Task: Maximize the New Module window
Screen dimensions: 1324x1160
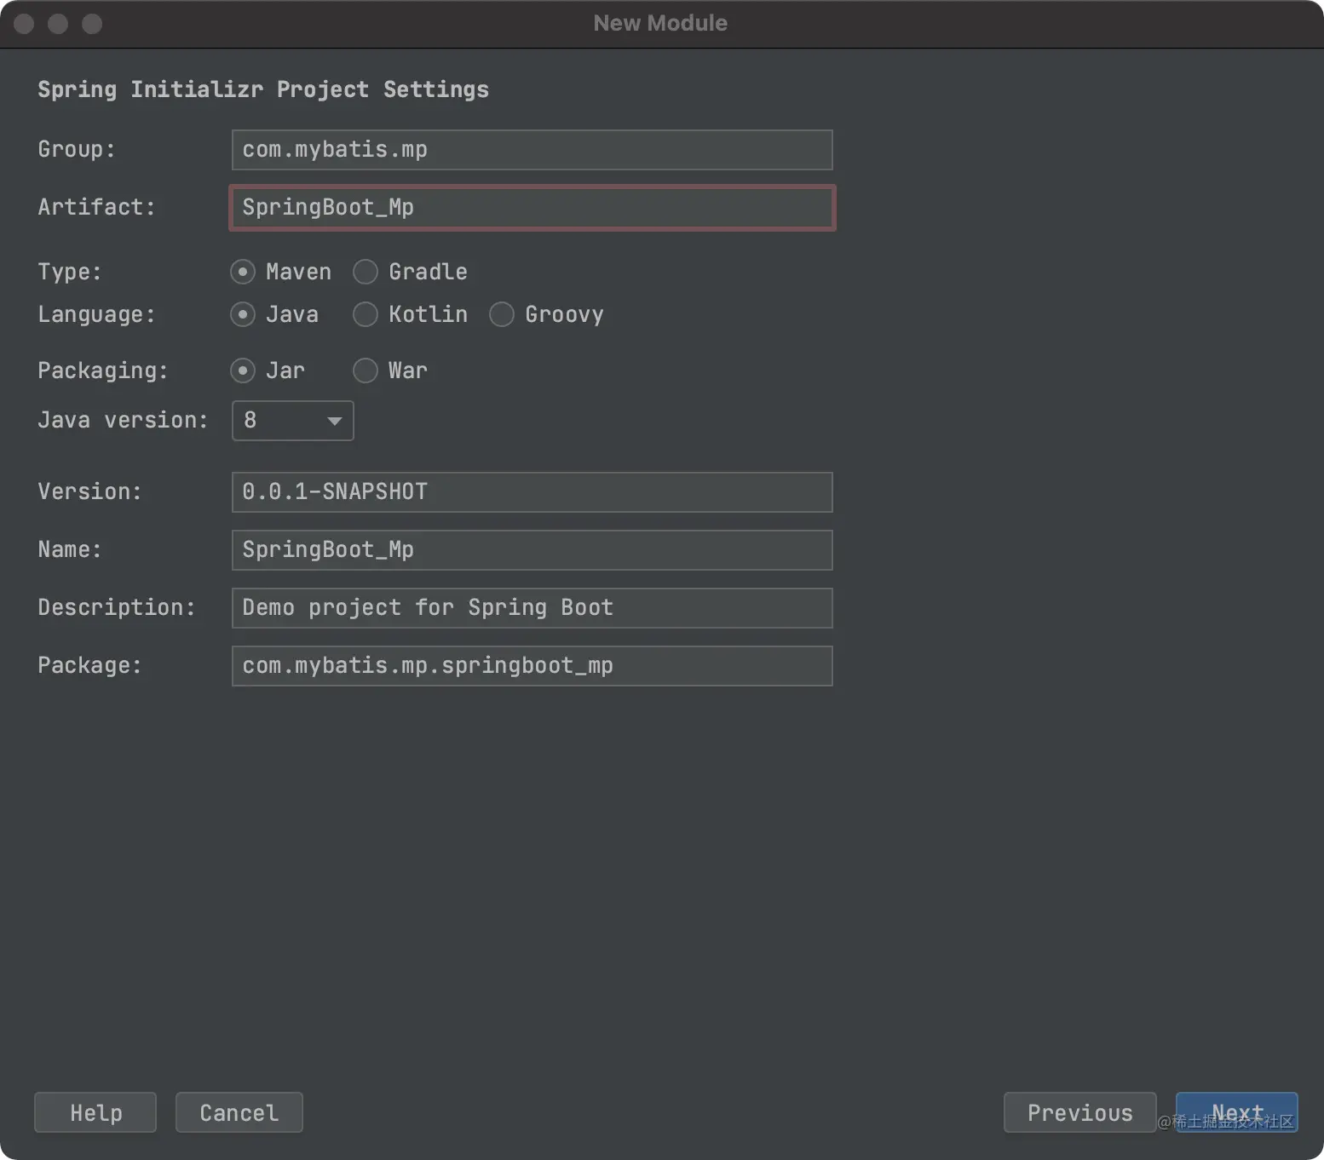Action: click(x=92, y=24)
